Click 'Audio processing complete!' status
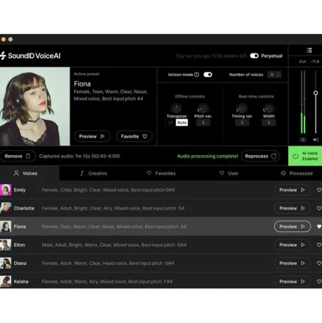The width and height of the screenshot is (322, 323). pos(207,156)
